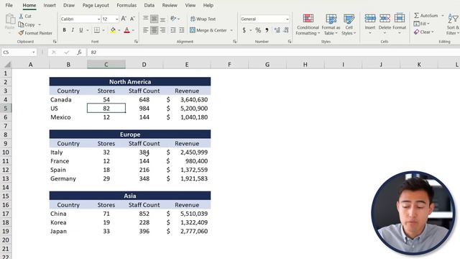Click the Sort & Filter button
The image size is (460, 259).
tap(454, 24)
